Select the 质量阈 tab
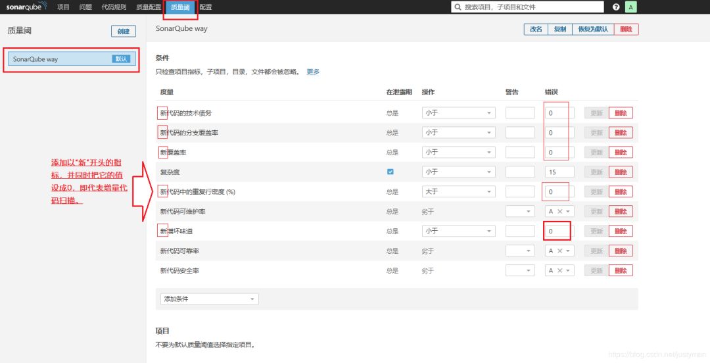The image size is (710, 363). [180, 7]
